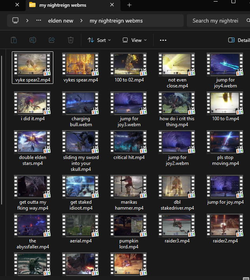Screen dimensions: 250x280
Task: Click the rename icon in toolbar
Action: coord(33,40)
